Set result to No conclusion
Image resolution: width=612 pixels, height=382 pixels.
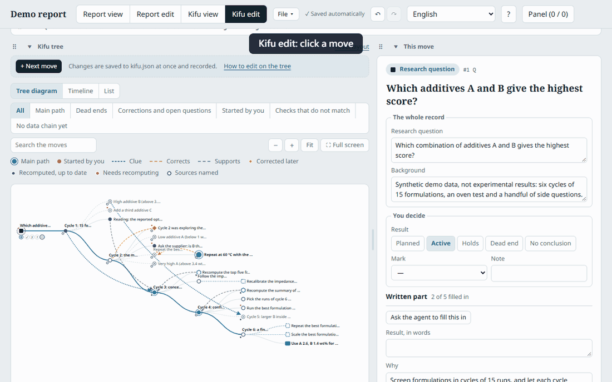pos(550,243)
